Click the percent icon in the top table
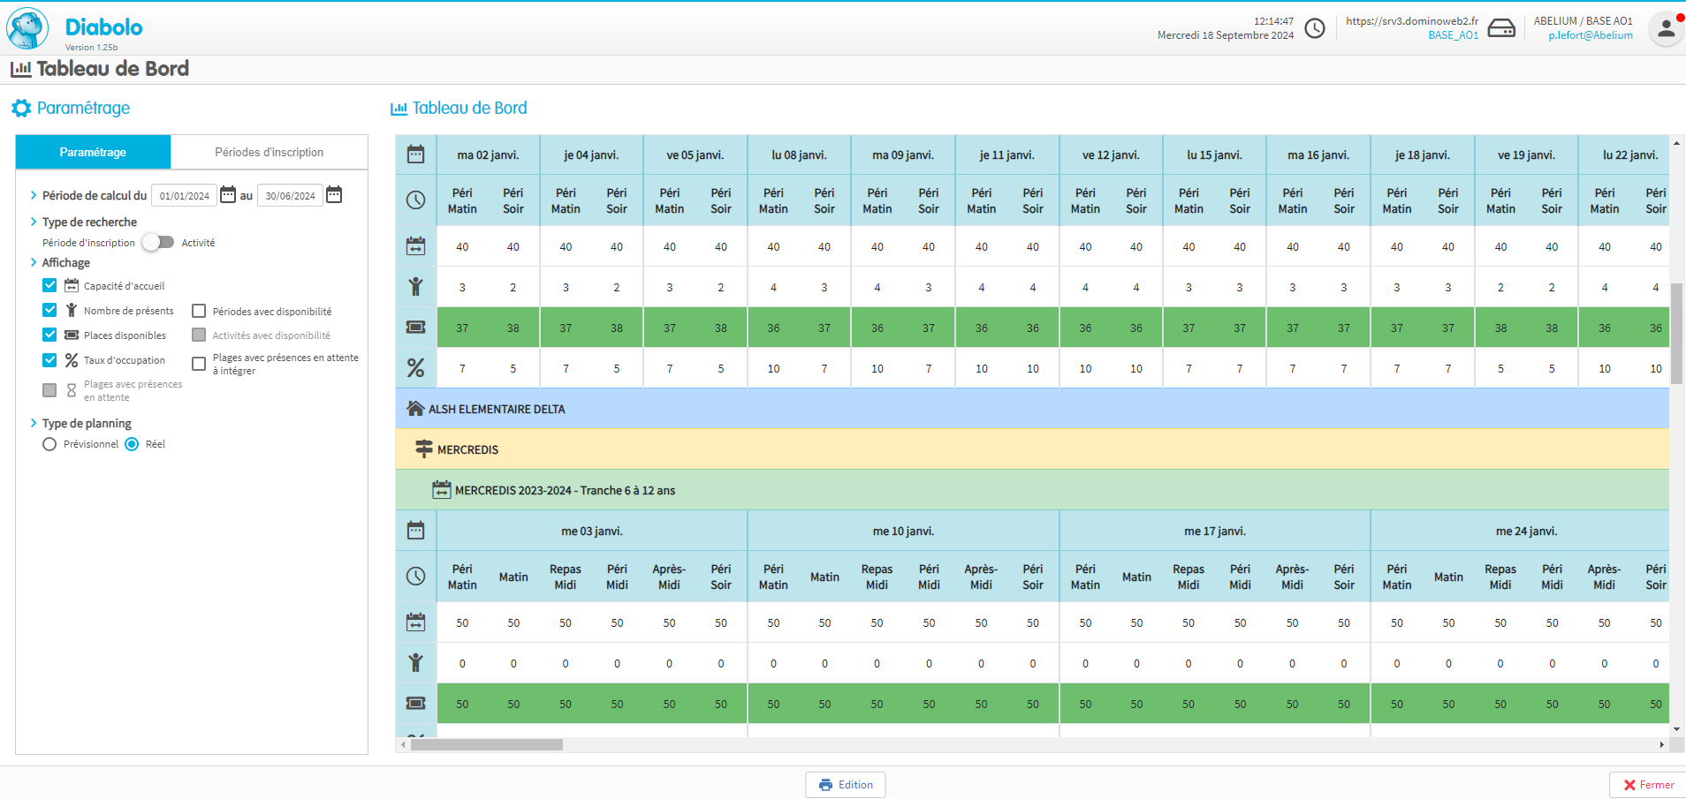The image size is (1686, 799). click(415, 368)
